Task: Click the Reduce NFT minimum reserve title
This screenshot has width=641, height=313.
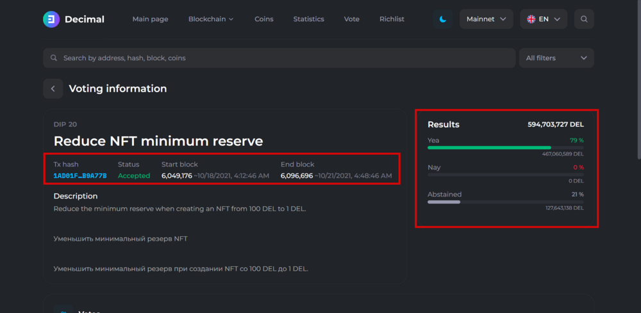Action: (x=158, y=141)
